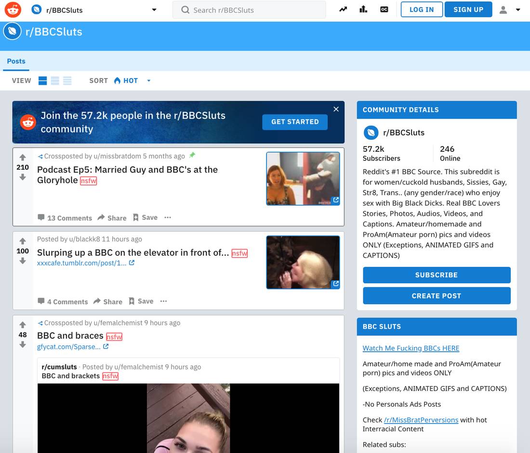Click the GET STARTED button
Viewport: 530px width, 453px height.
[295, 122]
